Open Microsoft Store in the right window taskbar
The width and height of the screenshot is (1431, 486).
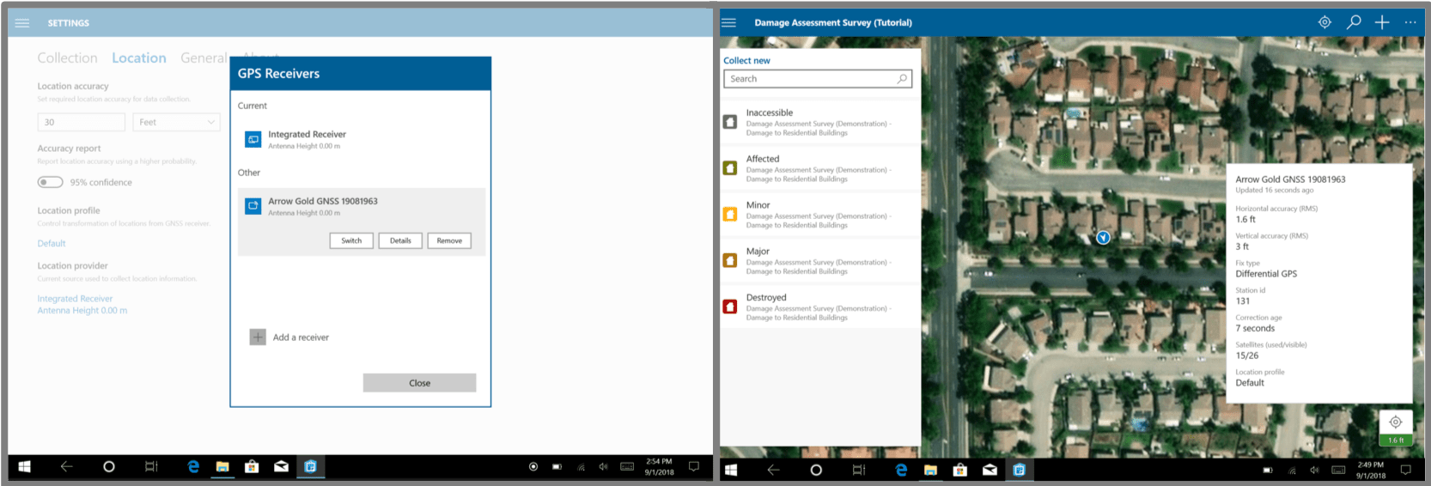pyautogui.click(x=960, y=470)
